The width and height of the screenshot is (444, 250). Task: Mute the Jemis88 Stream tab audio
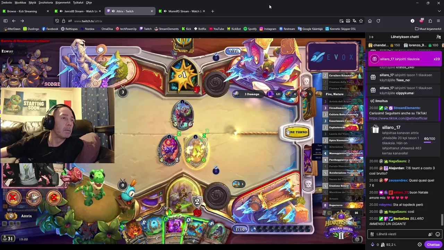pyautogui.click(x=61, y=11)
